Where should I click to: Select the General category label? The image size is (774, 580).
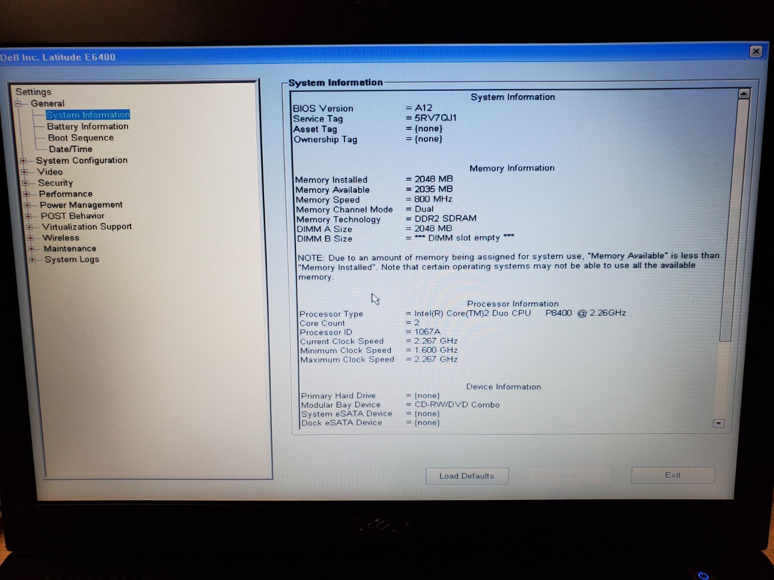click(47, 103)
